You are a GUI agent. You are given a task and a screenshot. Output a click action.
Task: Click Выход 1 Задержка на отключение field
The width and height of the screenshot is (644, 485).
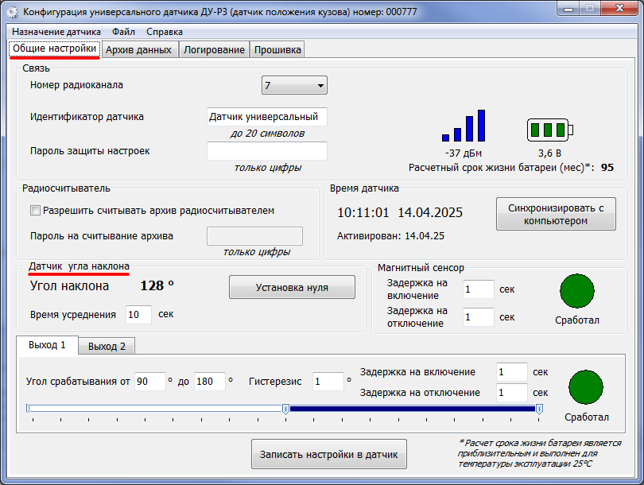point(512,393)
